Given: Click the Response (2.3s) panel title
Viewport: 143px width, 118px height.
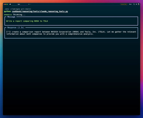Looking at the screenshot, I should [16, 28].
